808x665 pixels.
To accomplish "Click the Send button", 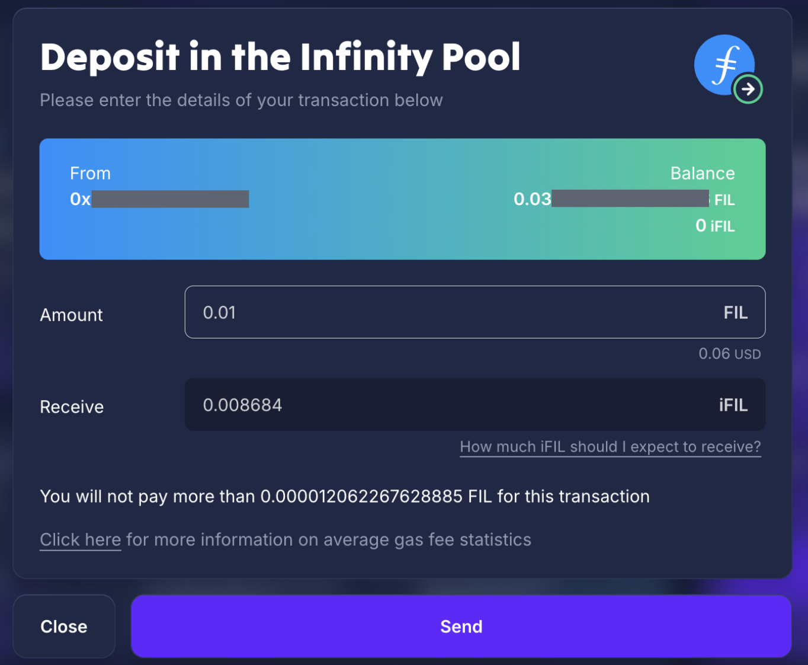I will (x=461, y=626).
